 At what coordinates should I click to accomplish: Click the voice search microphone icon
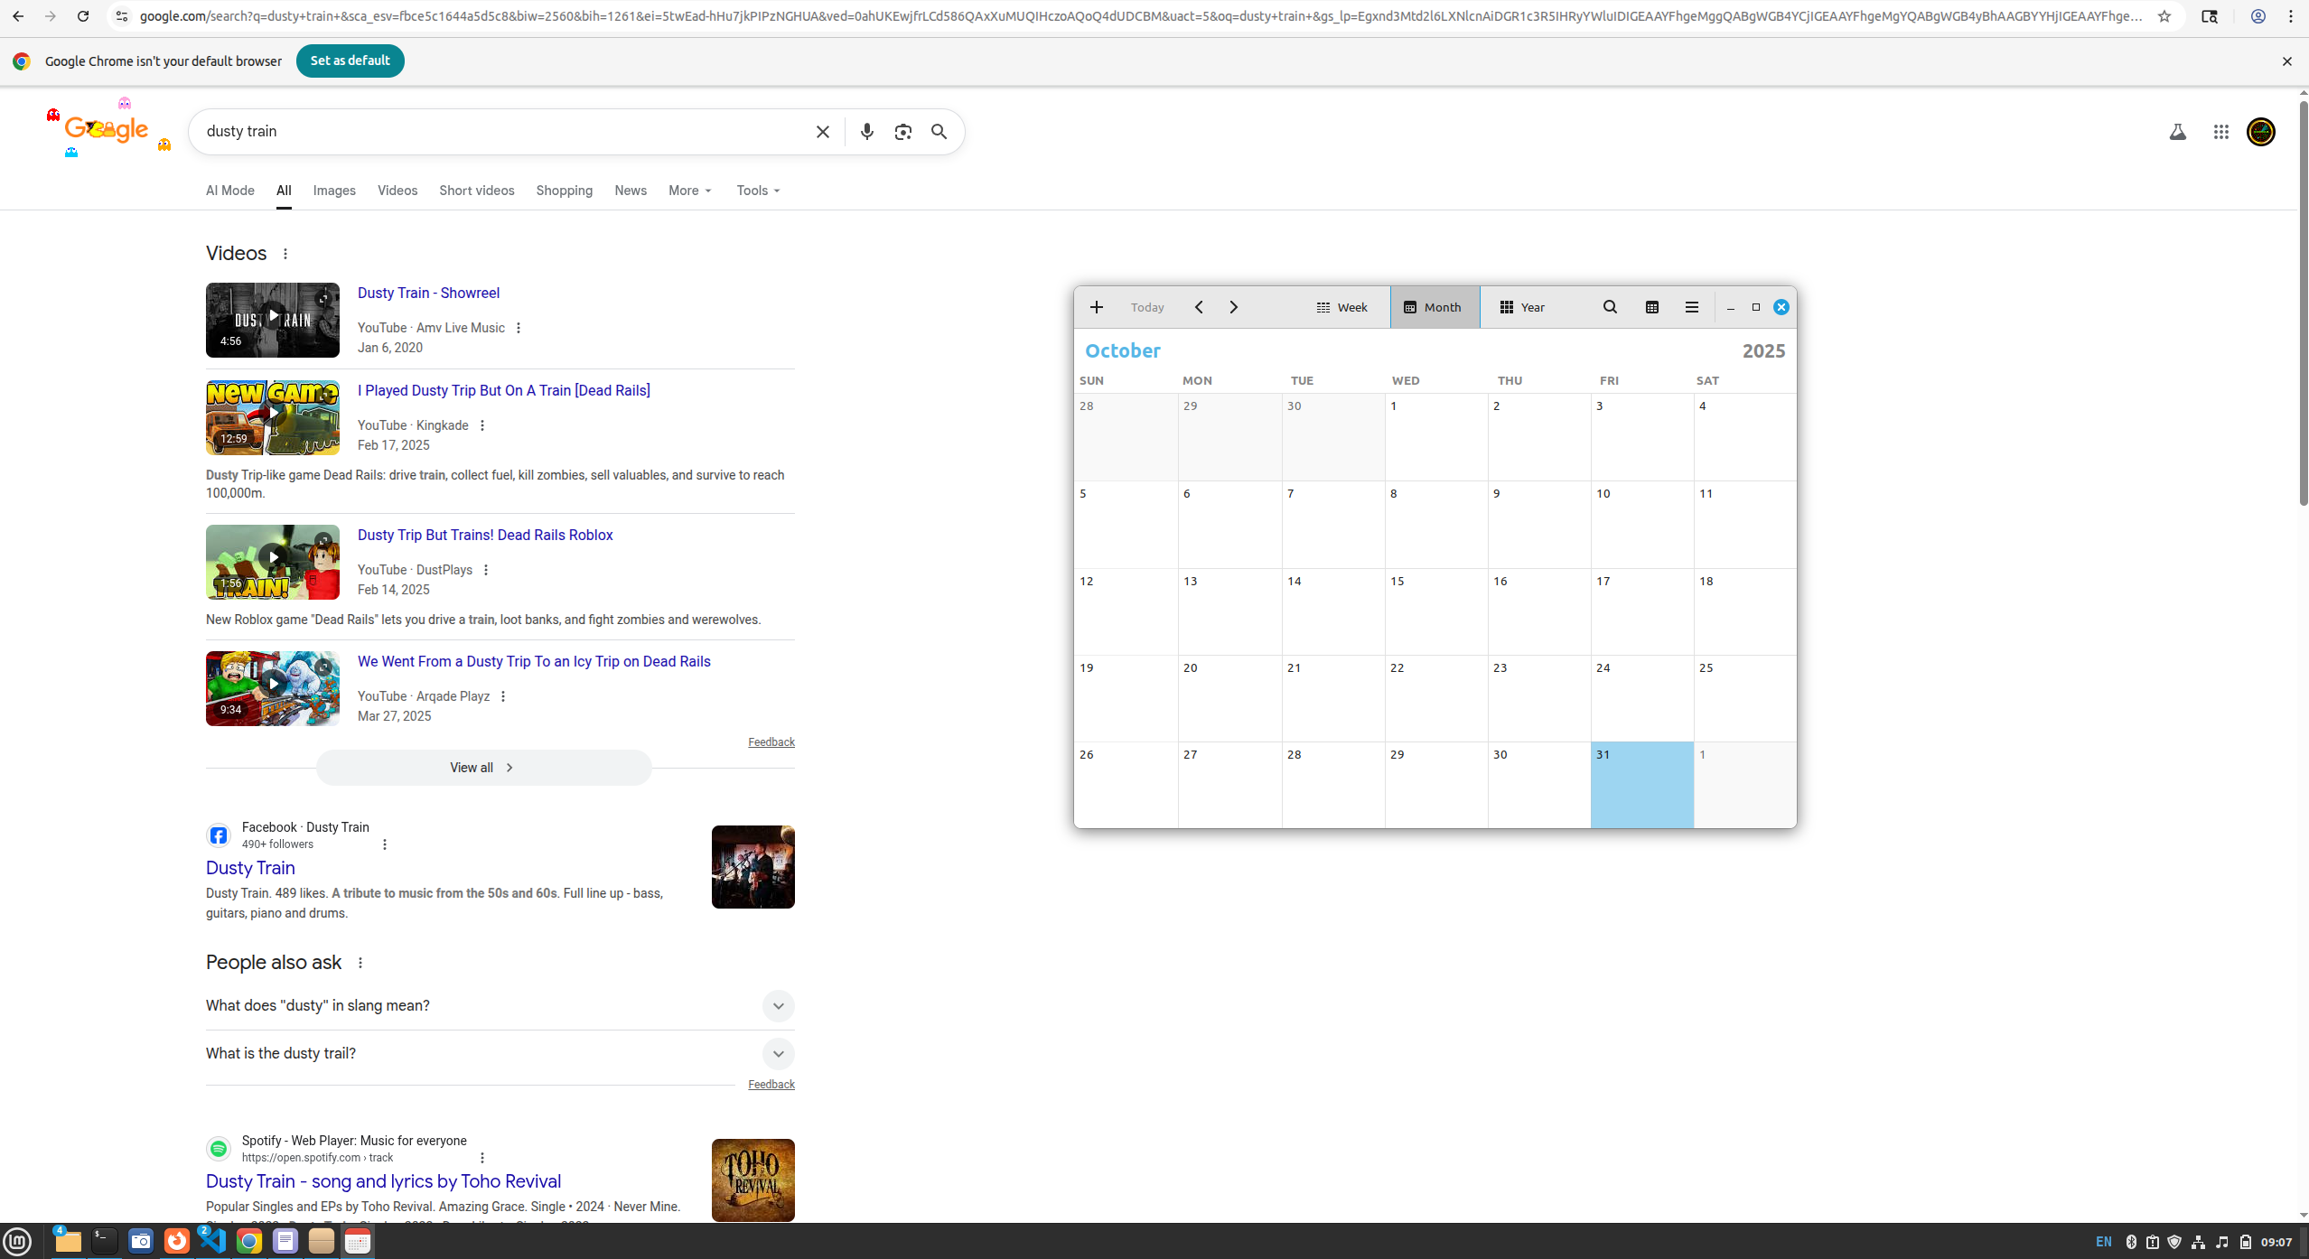[866, 132]
